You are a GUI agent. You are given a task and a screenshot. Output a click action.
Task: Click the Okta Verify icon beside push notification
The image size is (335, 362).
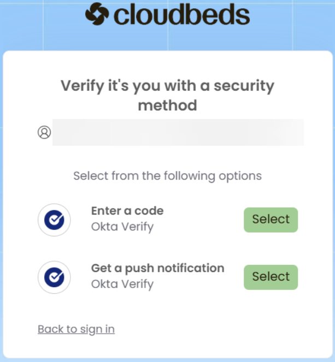tap(54, 277)
